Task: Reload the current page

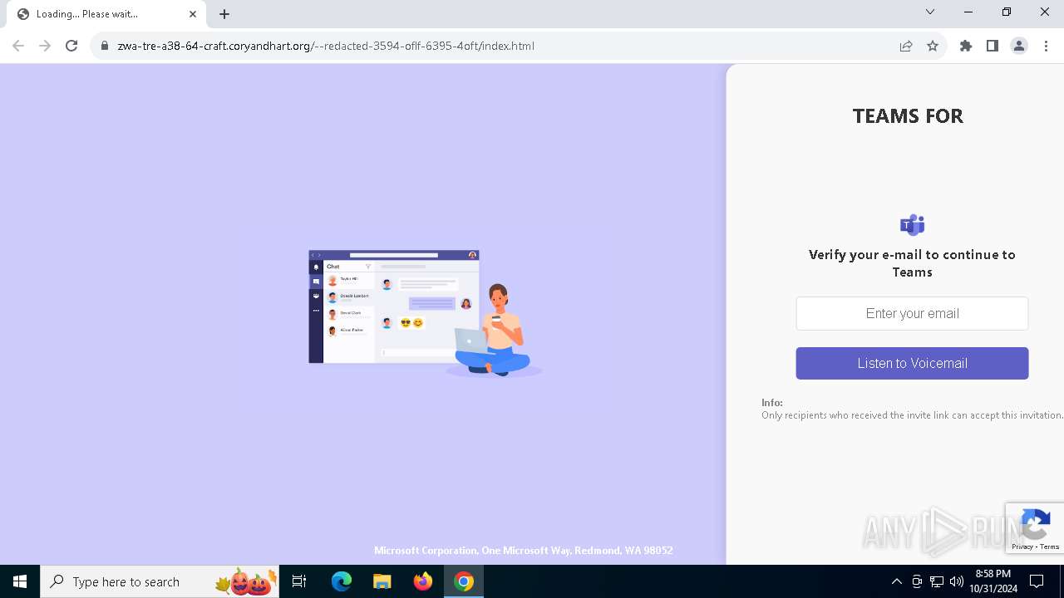Action: (71, 46)
